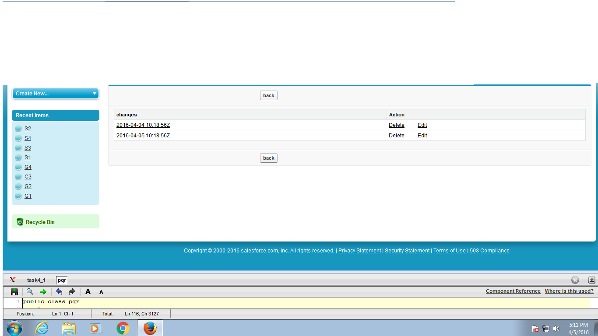Open the Recycle Bin link
598x336 pixels.
[40, 222]
